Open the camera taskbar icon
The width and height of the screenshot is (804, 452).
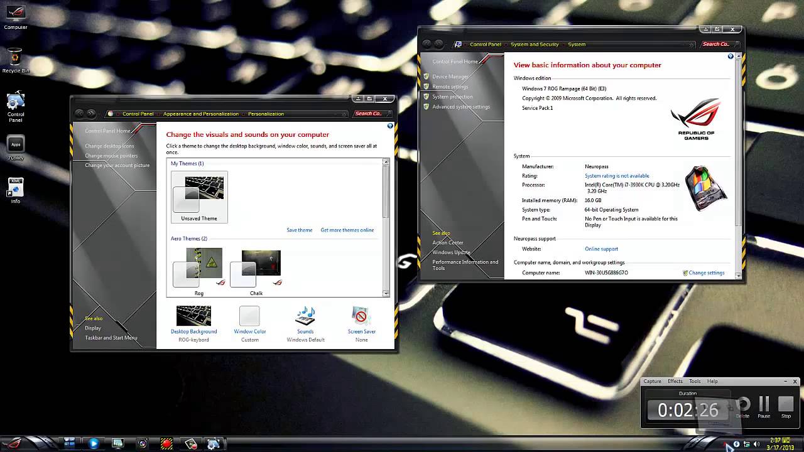tap(143, 444)
